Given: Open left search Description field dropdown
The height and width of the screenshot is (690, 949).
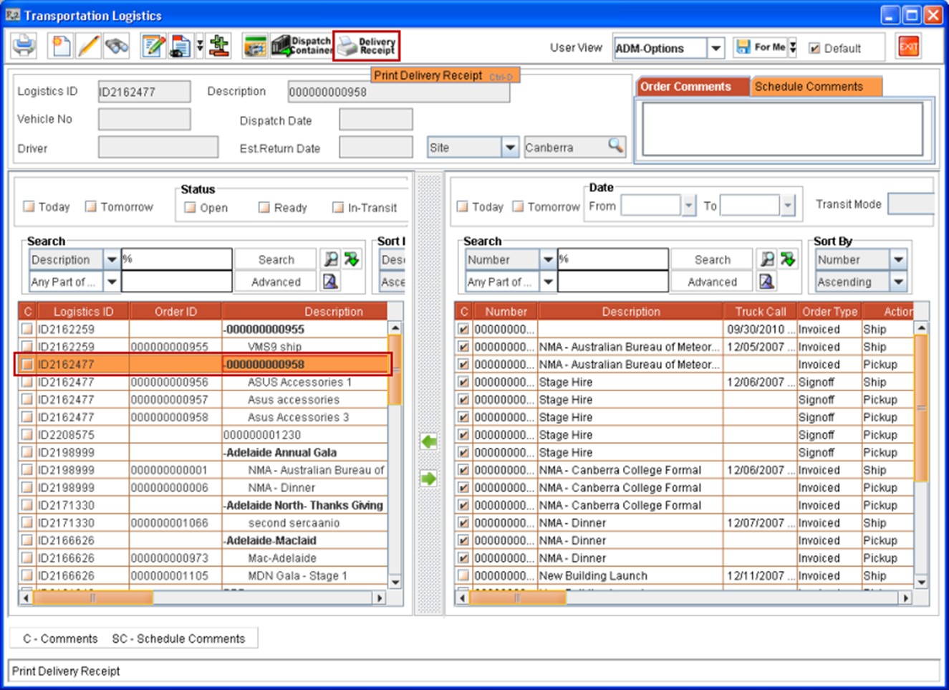Looking at the screenshot, I should tap(112, 259).
